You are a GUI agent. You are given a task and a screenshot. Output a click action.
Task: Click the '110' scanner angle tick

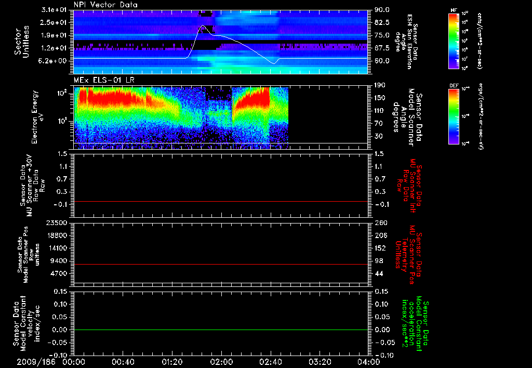[x=380, y=111]
